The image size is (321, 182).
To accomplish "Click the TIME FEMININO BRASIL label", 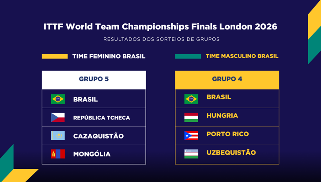I will (x=109, y=56).
